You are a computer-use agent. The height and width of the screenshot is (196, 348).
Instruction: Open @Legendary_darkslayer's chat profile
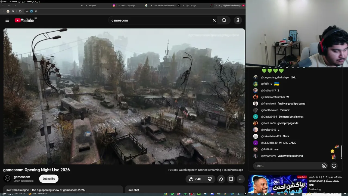275,77
